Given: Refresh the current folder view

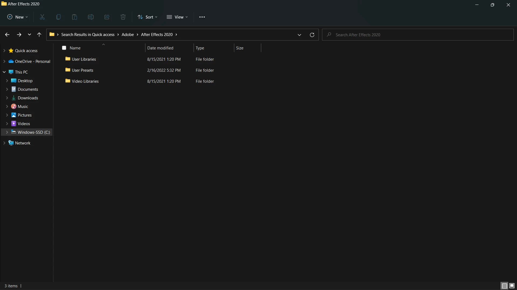Looking at the screenshot, I should (x=312, y=35).
